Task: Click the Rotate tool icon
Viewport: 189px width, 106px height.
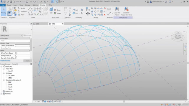Action: (95, 11)
